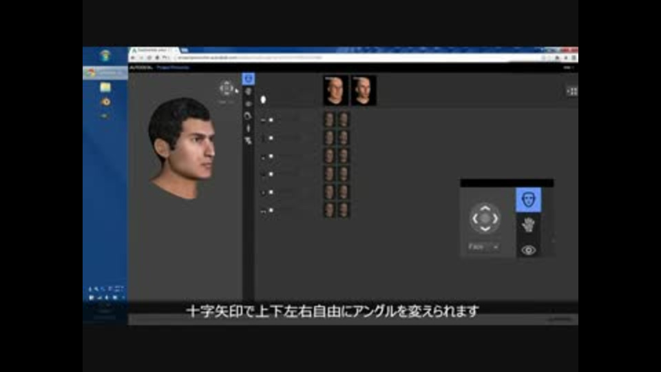
Task: Choose right face thumbnail in first slider row
Action: (344, 120)
